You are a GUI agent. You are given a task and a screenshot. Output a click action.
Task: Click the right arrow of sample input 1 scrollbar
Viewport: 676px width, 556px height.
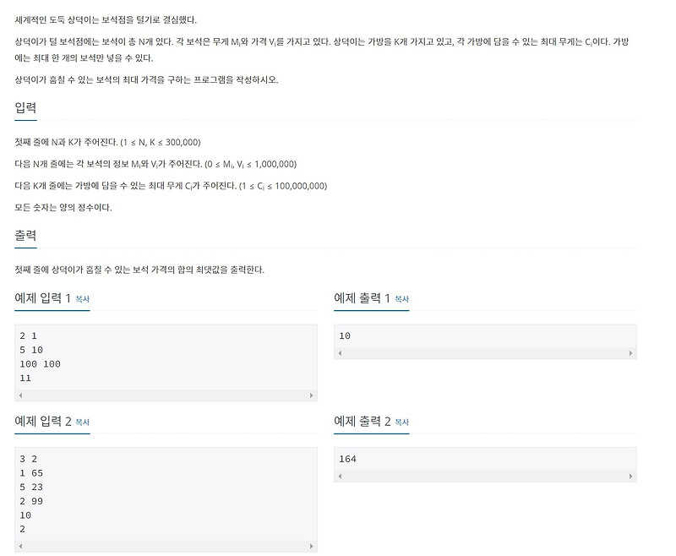click(311, 394)
